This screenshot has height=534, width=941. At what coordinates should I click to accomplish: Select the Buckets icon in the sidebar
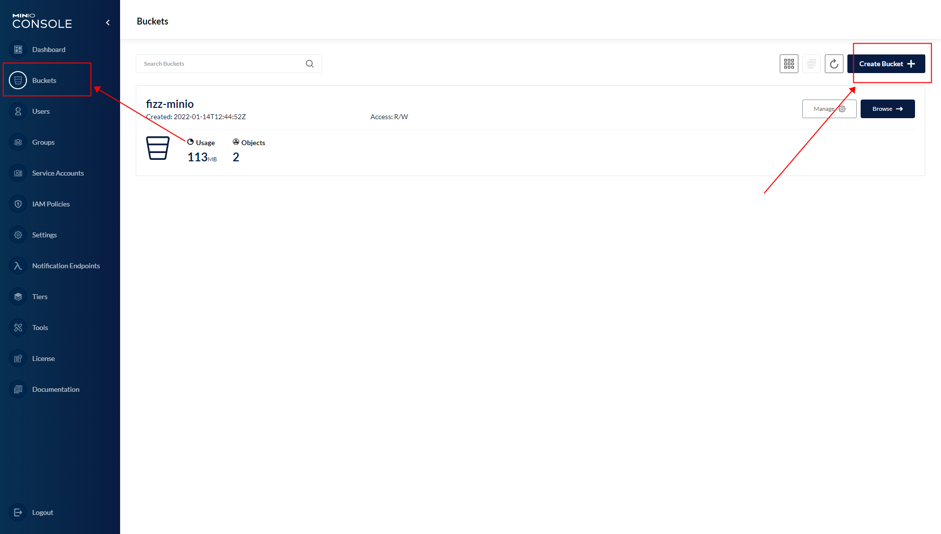tap(18, 80)
